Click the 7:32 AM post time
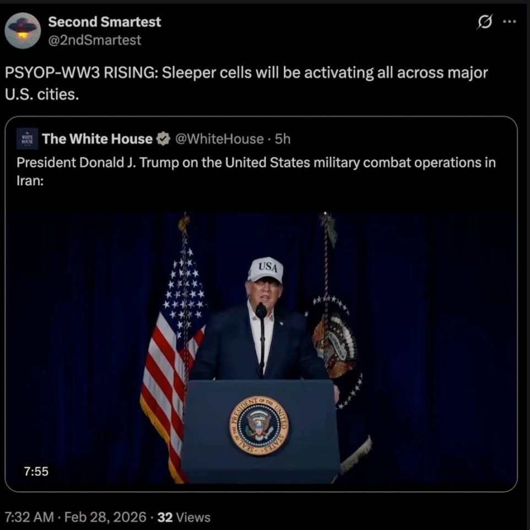Image resolution: width=530 pixels, height=530 pixels. click(29, 517)
